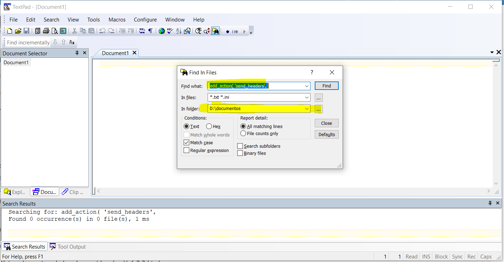Open document tab list dropdown arrow
Image resolution: width=504 pixels, height=262 pixels.
[492, 52]
